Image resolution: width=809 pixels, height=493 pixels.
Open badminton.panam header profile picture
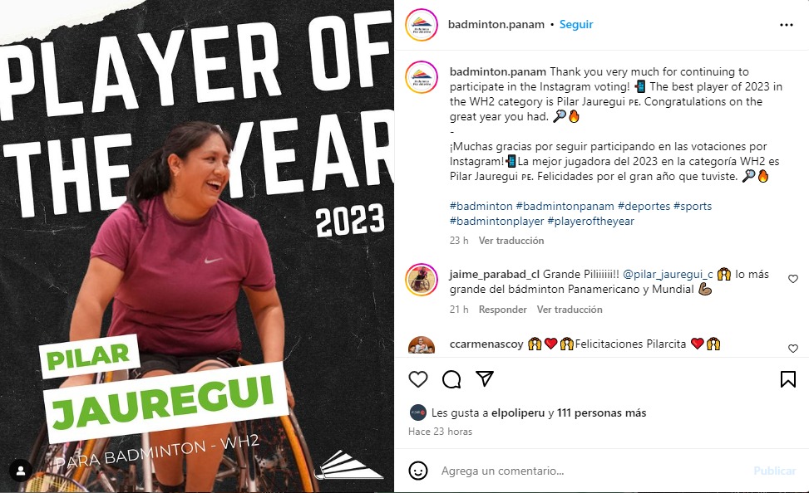coord(422,25)
